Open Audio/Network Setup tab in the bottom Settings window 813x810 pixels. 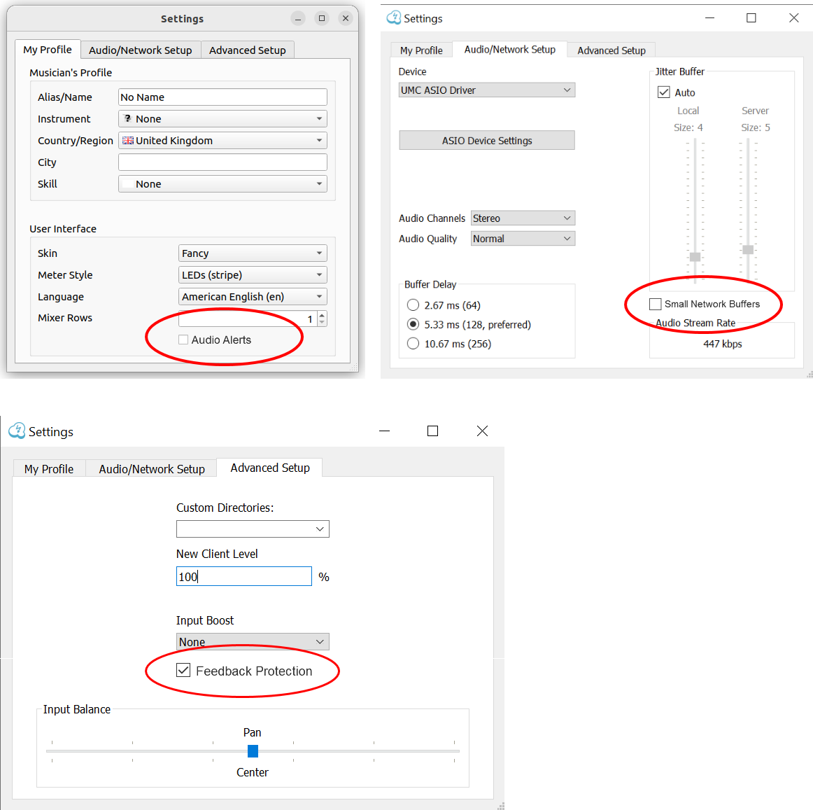point(151,469)
